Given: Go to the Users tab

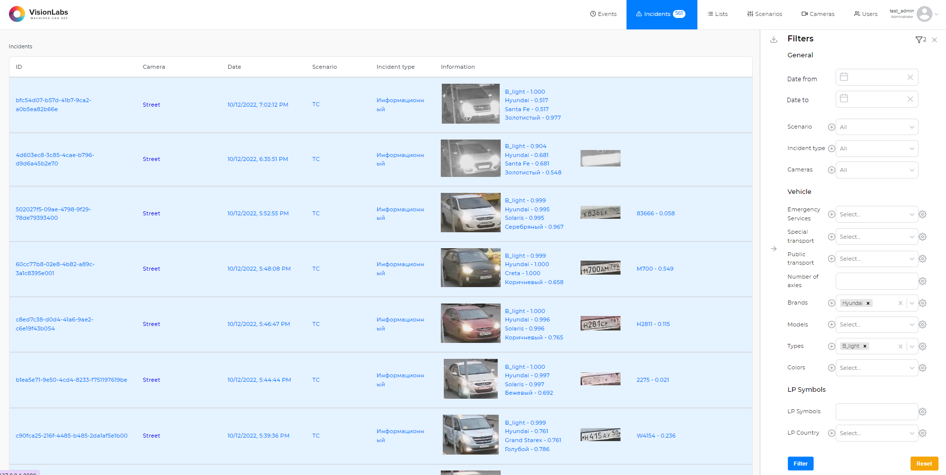Looking at the screenshot, I should [866, 14].
